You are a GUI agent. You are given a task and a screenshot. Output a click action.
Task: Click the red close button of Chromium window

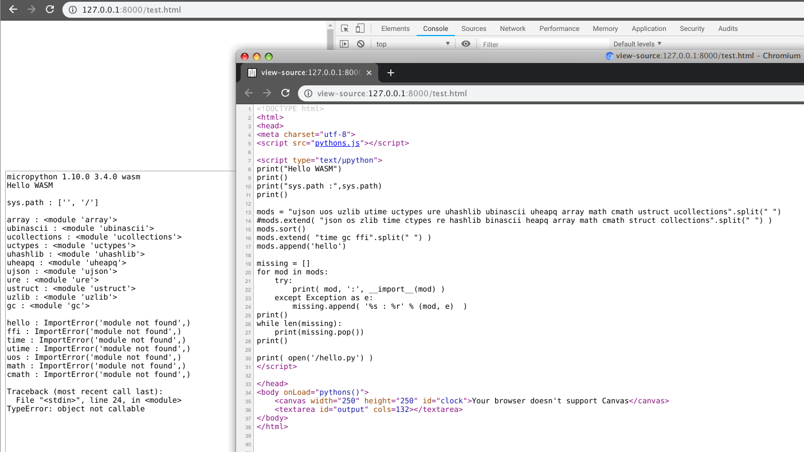245,56
